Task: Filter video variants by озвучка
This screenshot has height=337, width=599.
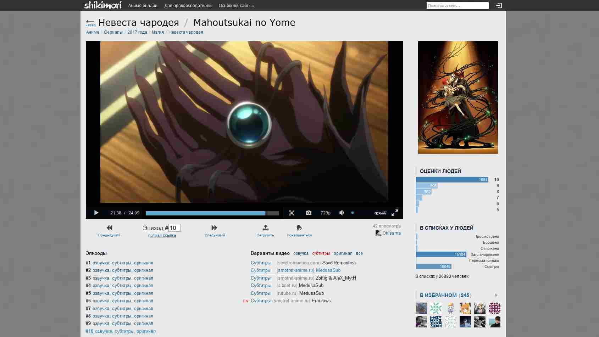Action: pos(301,253)
